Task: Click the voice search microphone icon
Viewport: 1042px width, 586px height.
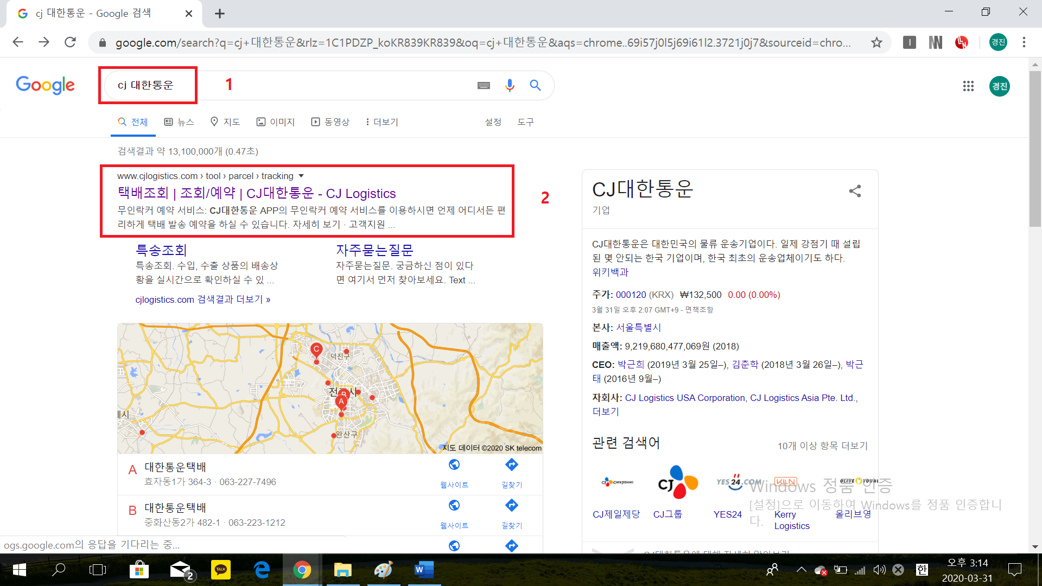Action: (509, 85)
